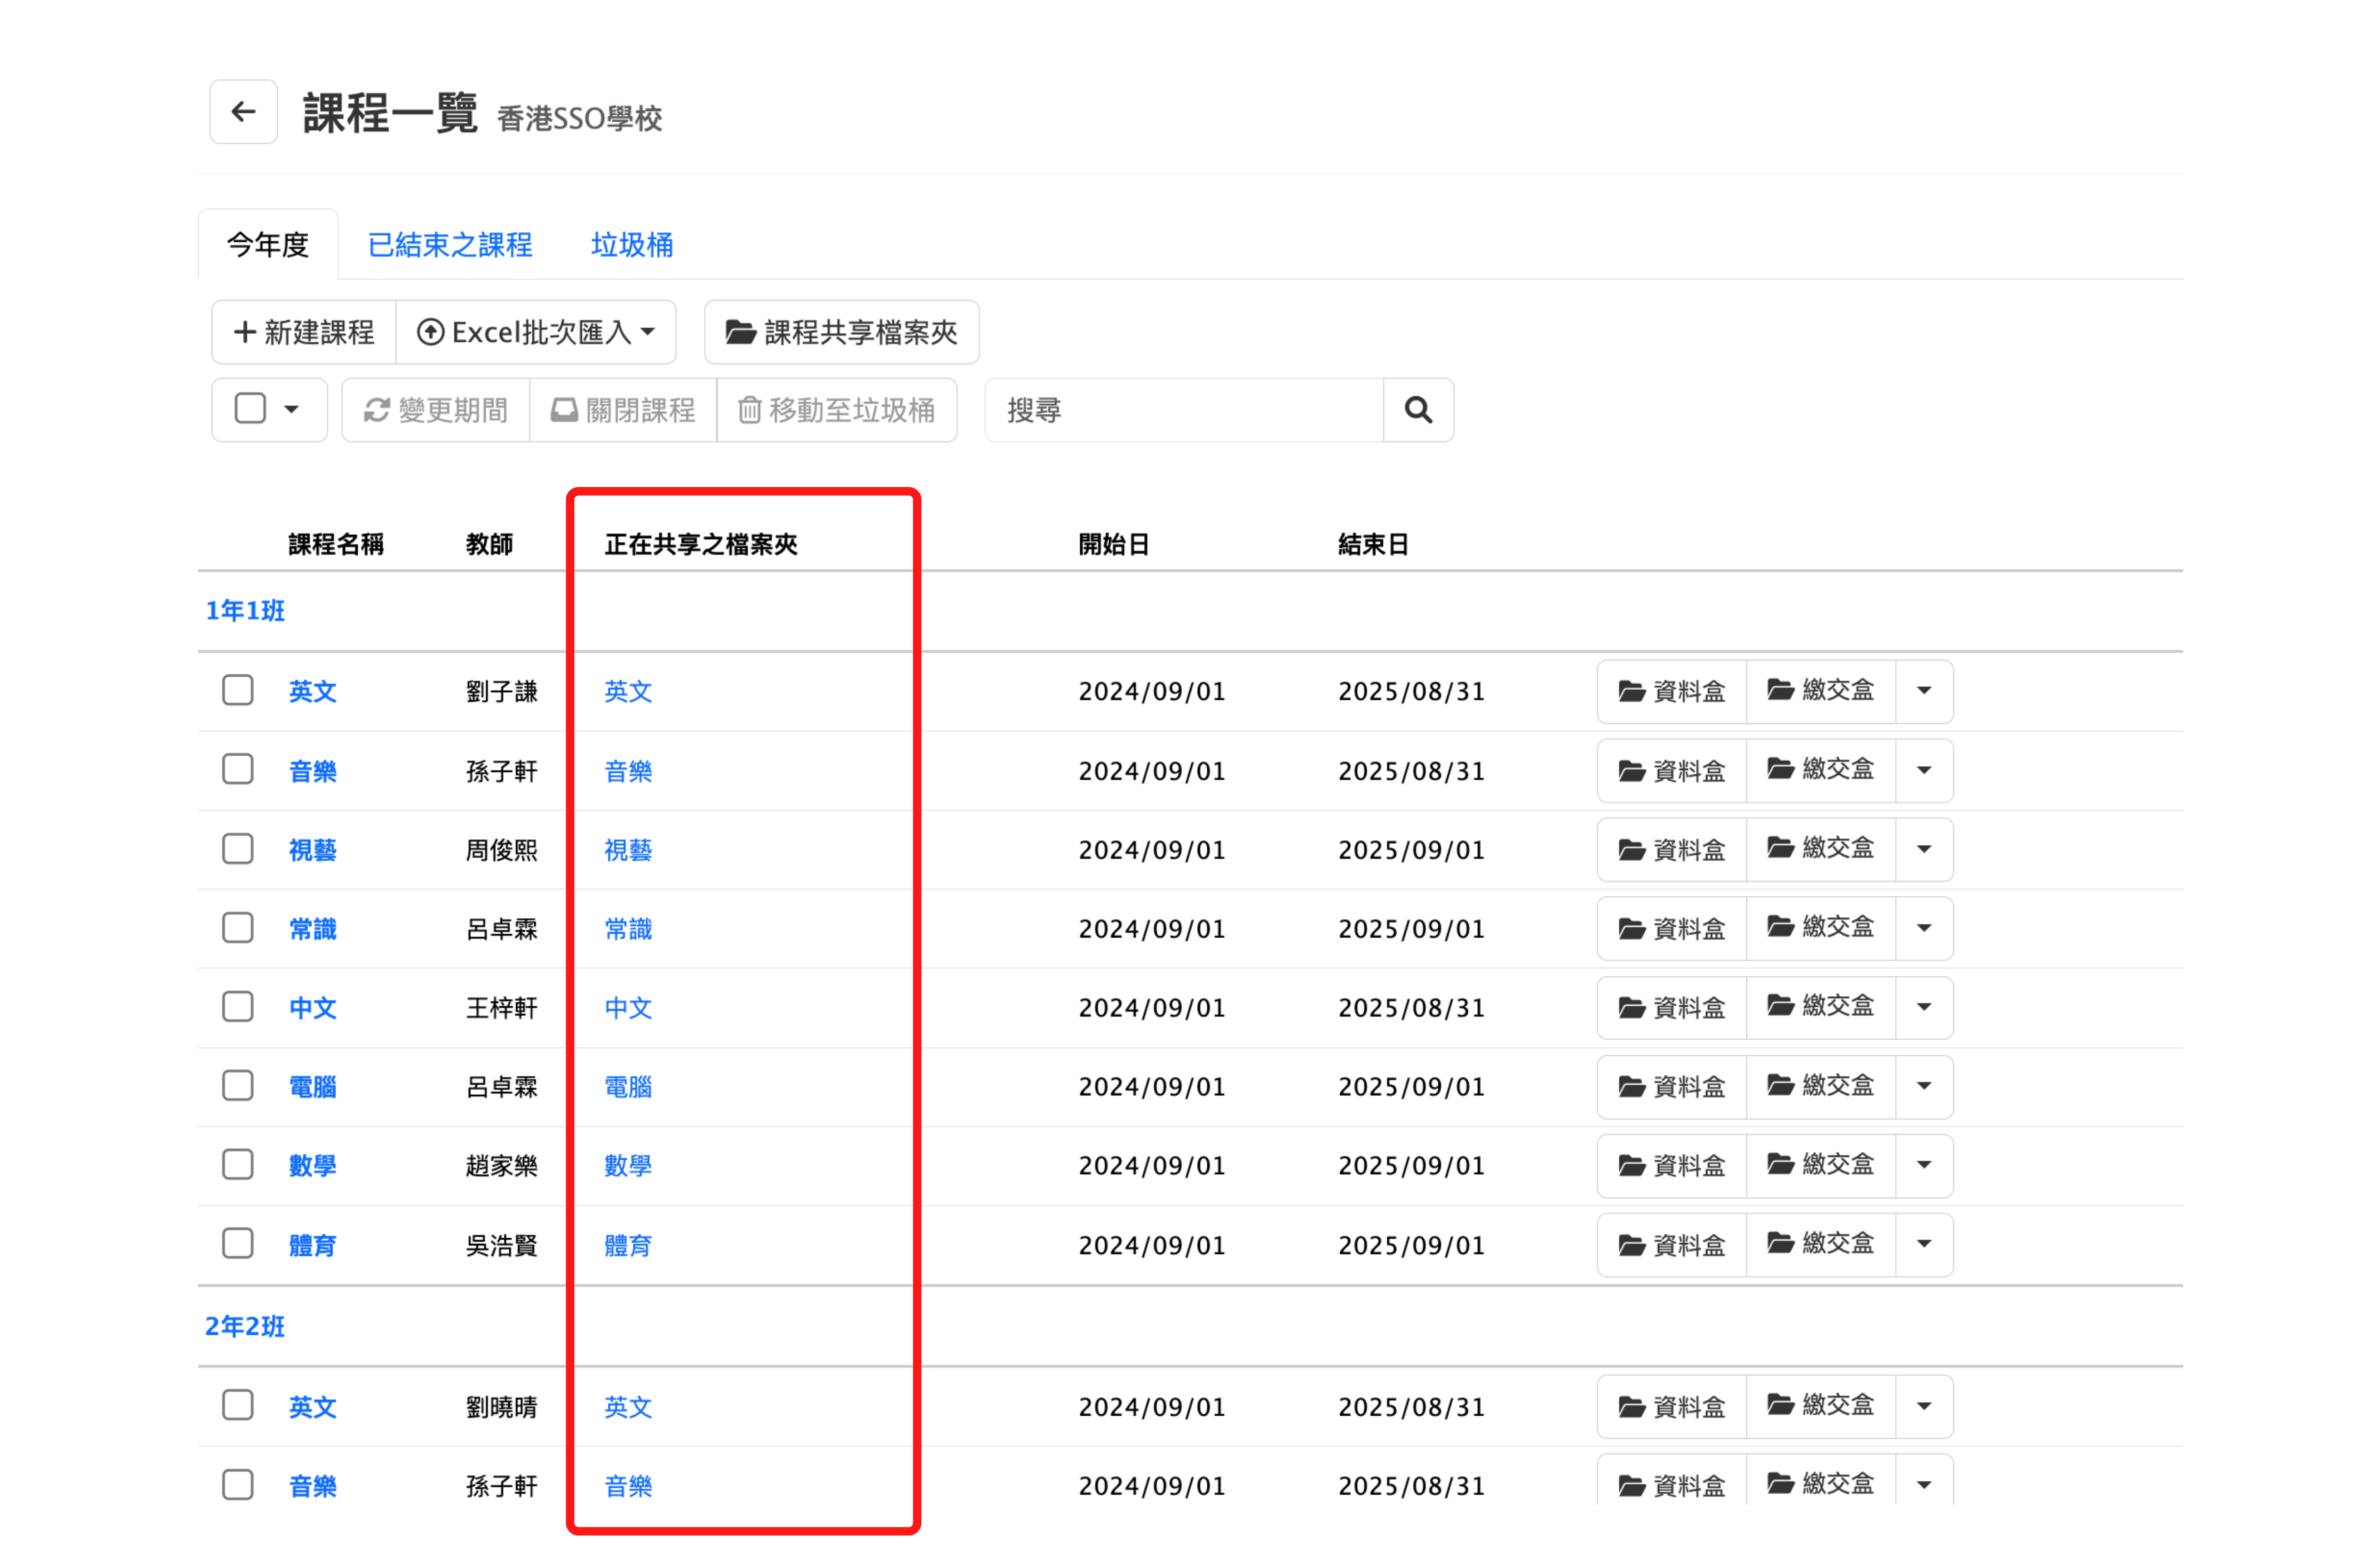The height and width of the screenshot is (1560, 2380).
Task: Open select-all checkbox dropdown arrow
Action: coord(291,409)
